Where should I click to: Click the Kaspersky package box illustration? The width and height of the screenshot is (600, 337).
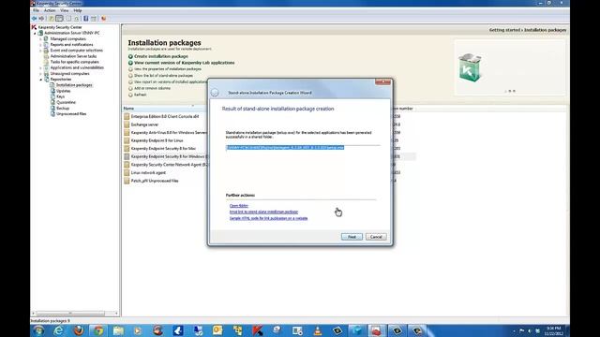click(470, 67)
